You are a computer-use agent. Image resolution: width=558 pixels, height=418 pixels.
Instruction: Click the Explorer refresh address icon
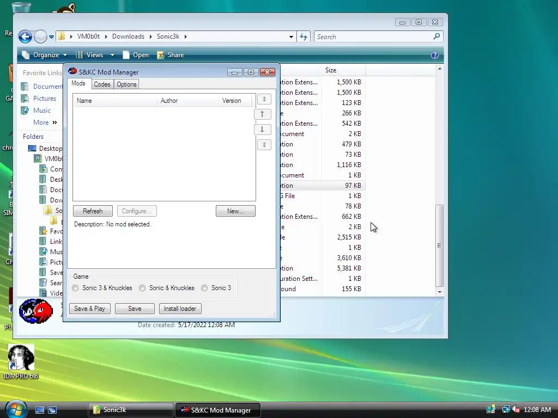point(304,36)
